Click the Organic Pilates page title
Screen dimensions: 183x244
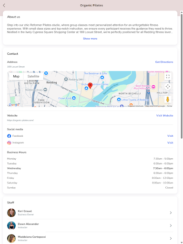91,5
